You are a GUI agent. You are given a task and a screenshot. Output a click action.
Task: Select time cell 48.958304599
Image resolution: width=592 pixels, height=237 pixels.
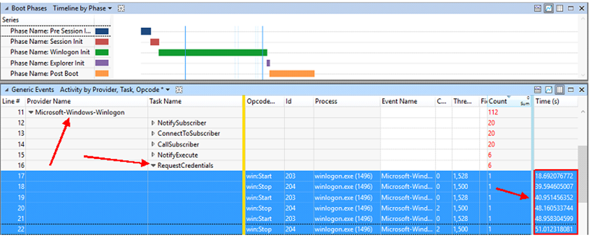(x=554, y=218)
